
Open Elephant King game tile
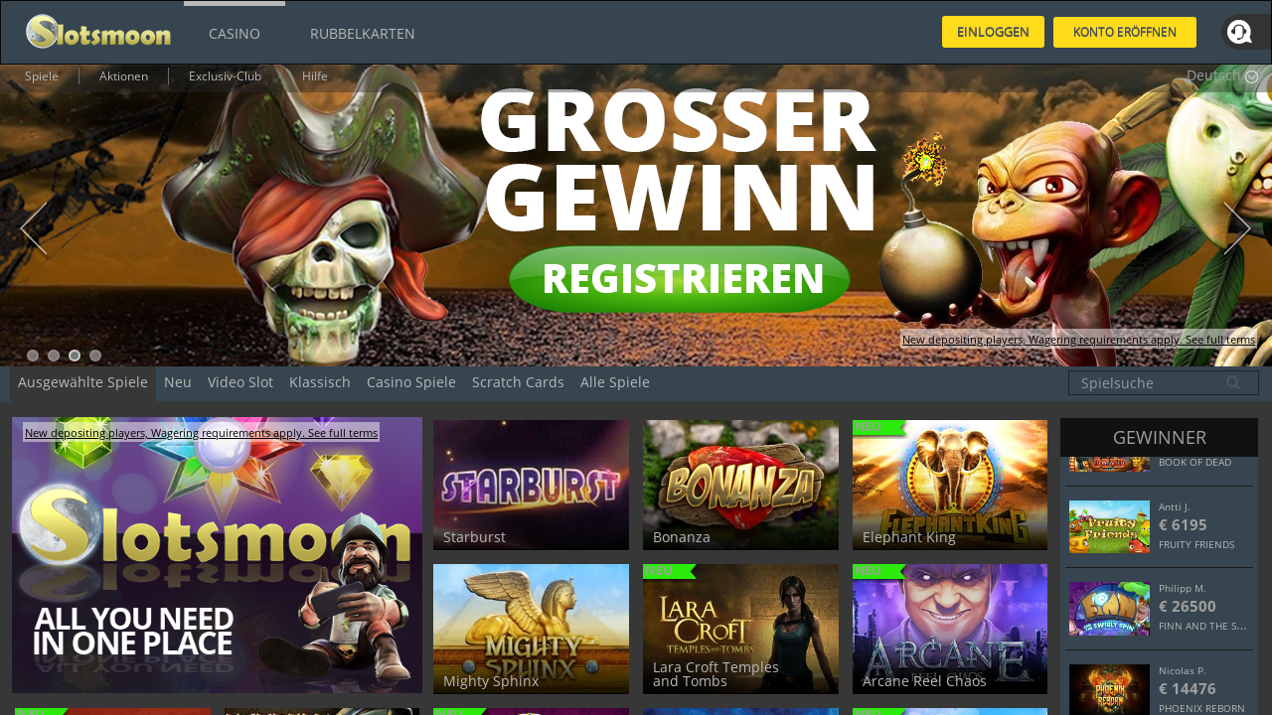pyautogui.click(x=950, y=485)
